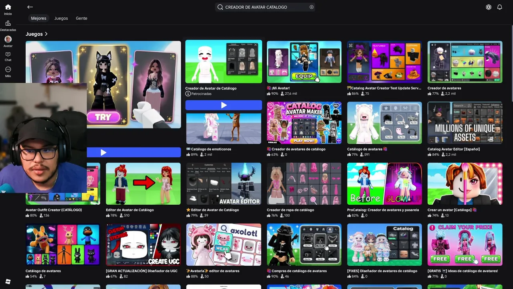Open the Avatar Outfit Creator (CATÁLOGO) title

pos(54,210)
